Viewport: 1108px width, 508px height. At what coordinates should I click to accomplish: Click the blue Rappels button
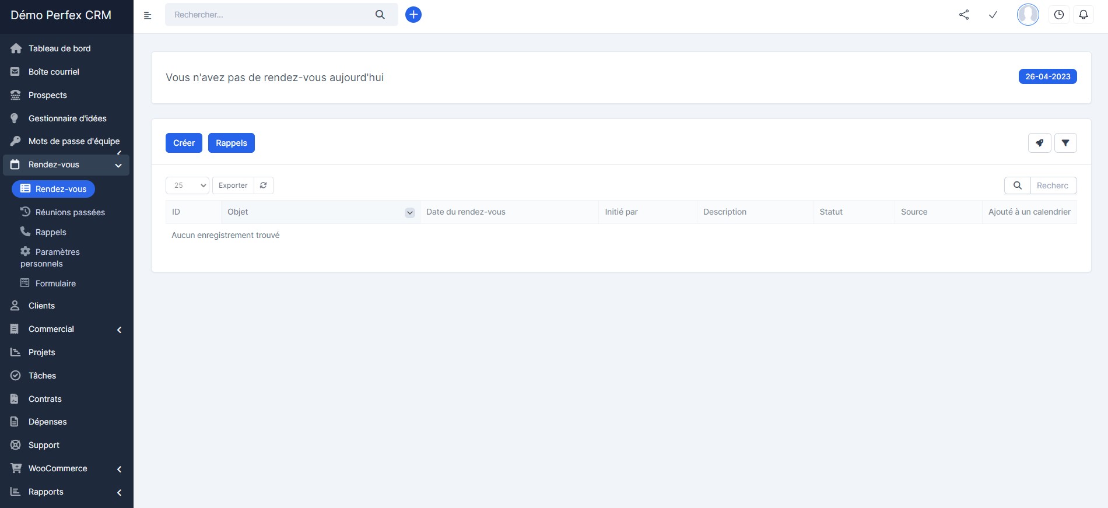click(x=232, y=143)
